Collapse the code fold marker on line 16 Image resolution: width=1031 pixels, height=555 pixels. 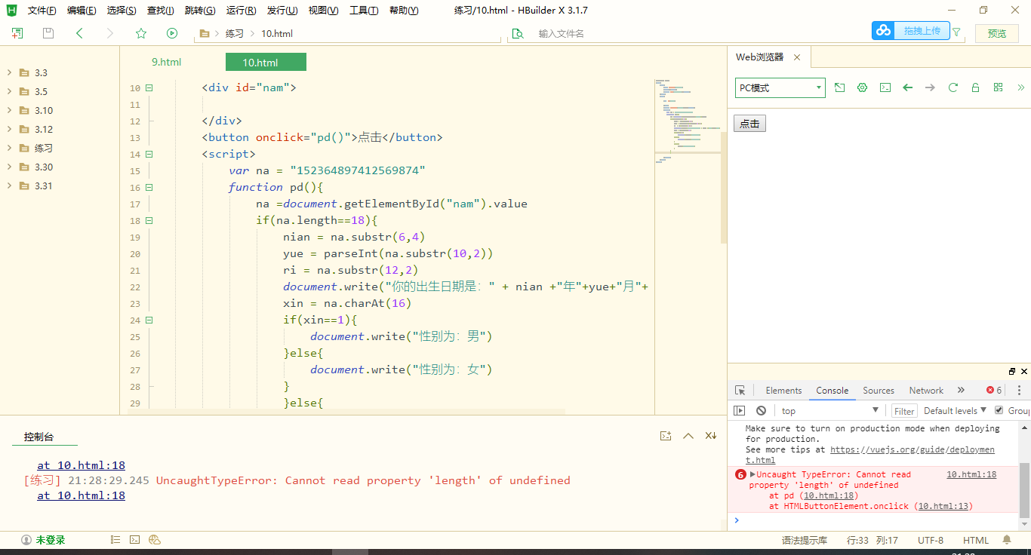[149, 187]
